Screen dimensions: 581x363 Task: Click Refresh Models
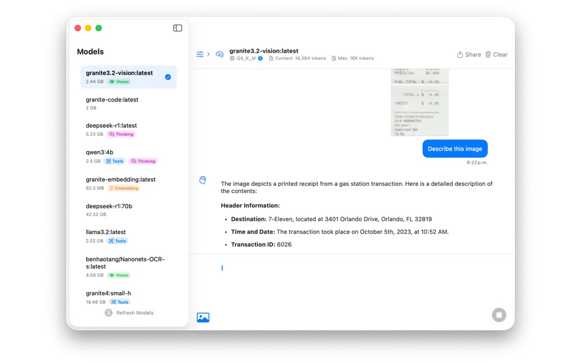(x=129, y=312)
